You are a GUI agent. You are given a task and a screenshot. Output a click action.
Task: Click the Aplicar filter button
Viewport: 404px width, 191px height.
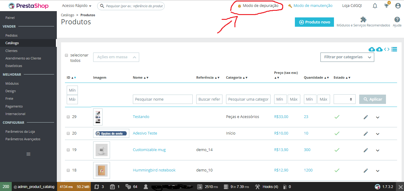(x=372, y=99)
